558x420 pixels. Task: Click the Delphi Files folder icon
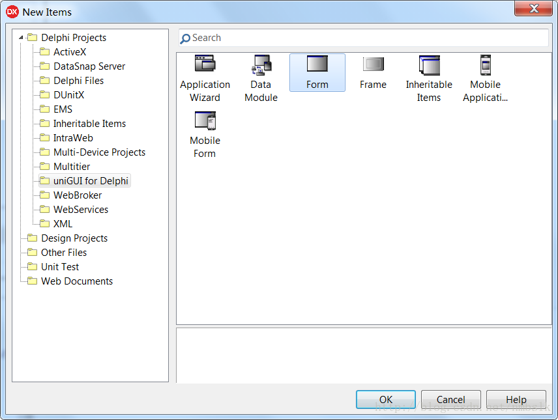45,80
